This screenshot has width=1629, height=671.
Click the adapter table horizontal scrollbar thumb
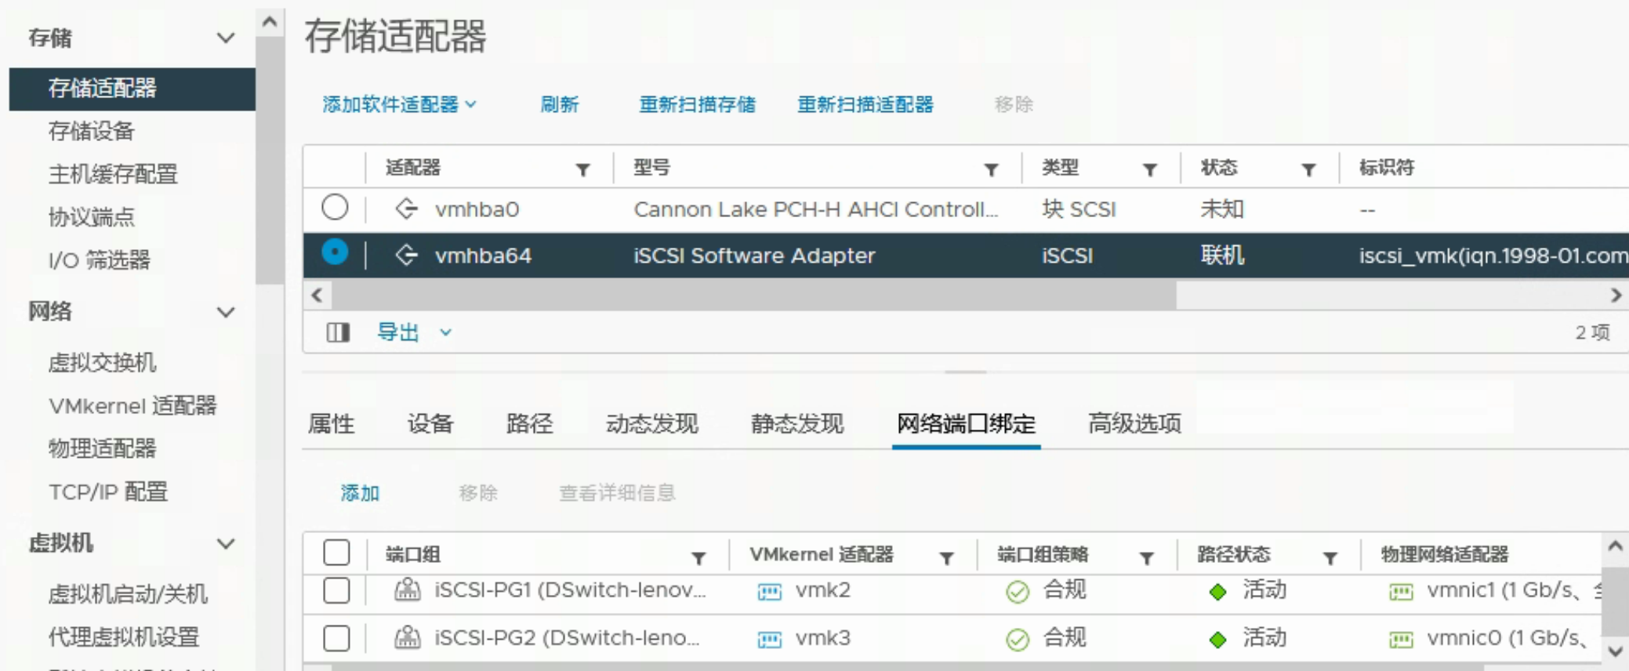tap(753, 296)
